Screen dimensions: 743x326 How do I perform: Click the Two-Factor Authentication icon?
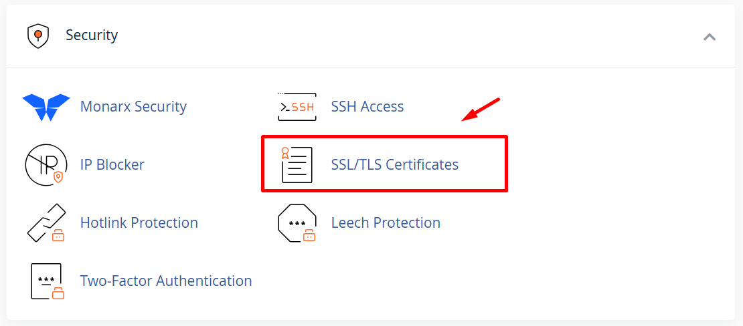(x=47, y=281)
